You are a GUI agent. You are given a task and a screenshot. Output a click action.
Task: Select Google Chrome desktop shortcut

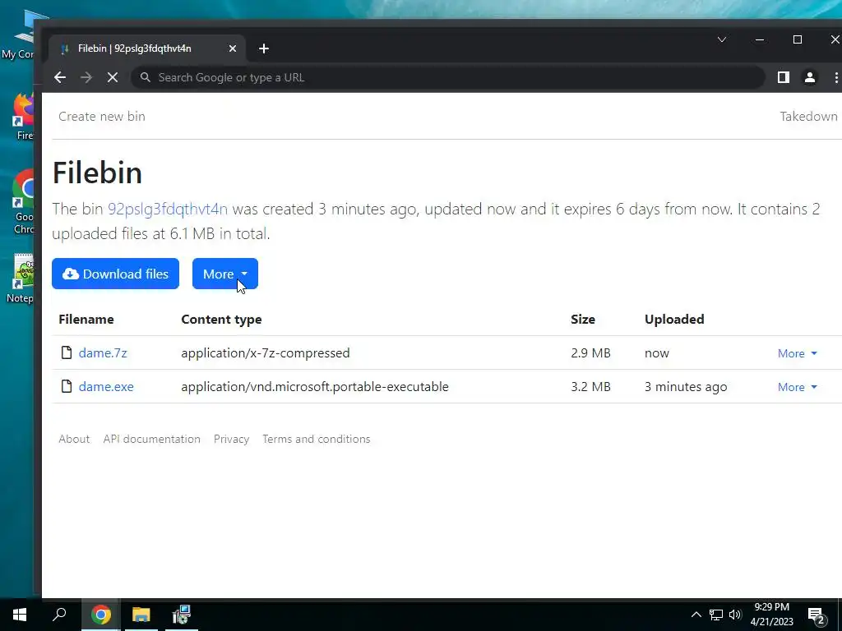click(24, 201)
